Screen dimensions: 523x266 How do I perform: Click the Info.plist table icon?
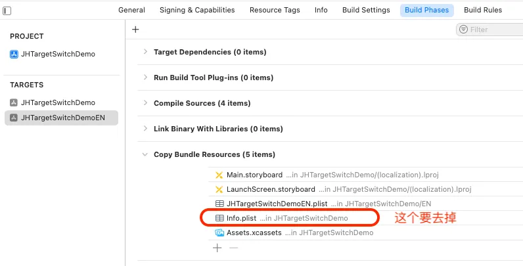[219, 217]
